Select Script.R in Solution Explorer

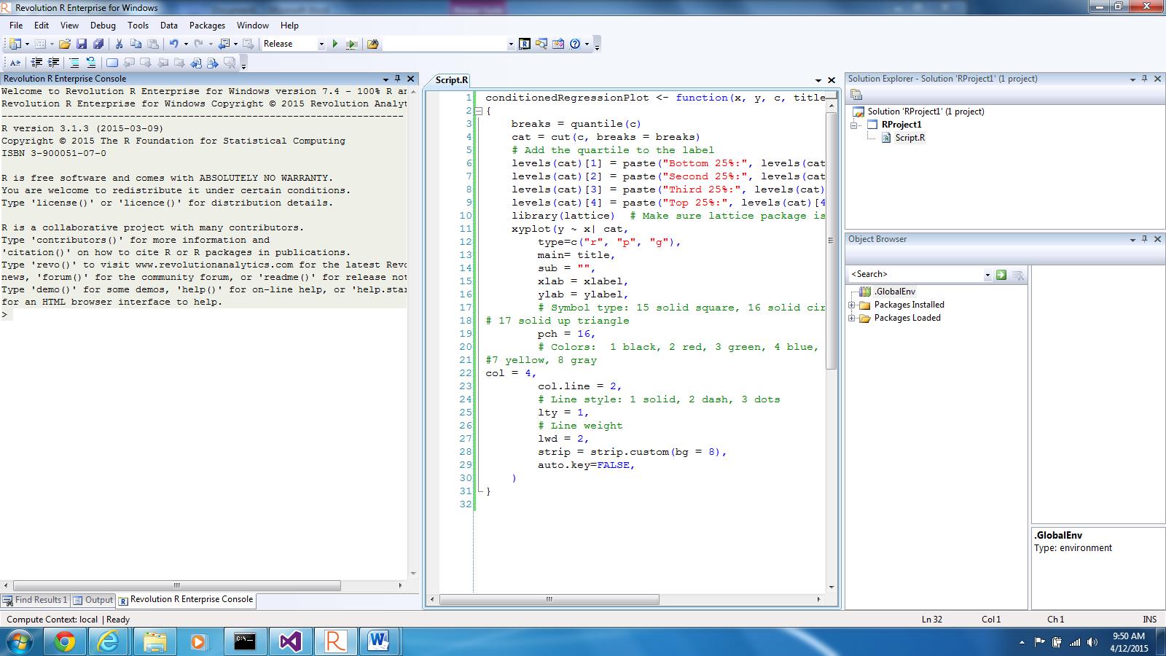point(909,137)
